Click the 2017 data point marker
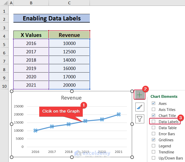The image size is (185, 162). 52,127
